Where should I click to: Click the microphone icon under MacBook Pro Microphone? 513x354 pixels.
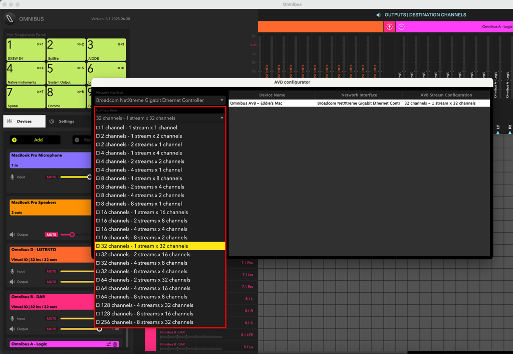click(x=12, y=177)
